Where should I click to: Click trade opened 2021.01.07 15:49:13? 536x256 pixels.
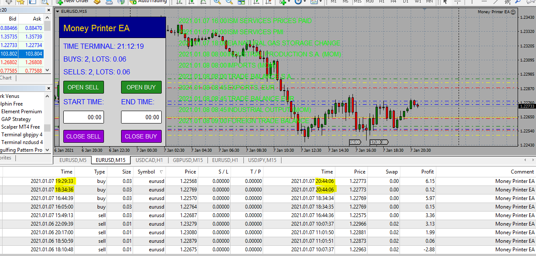pyautogui.click(x=52, y=215)
